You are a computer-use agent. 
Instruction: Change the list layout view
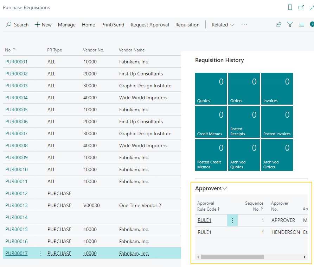pos(301,24)
